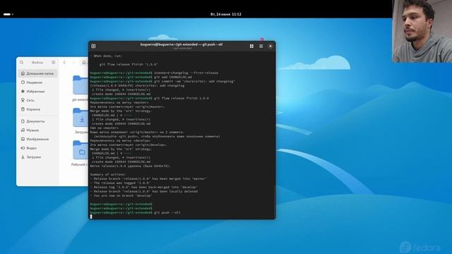
Task: Open the terminal hamburger menu
Action: point(261,46)
